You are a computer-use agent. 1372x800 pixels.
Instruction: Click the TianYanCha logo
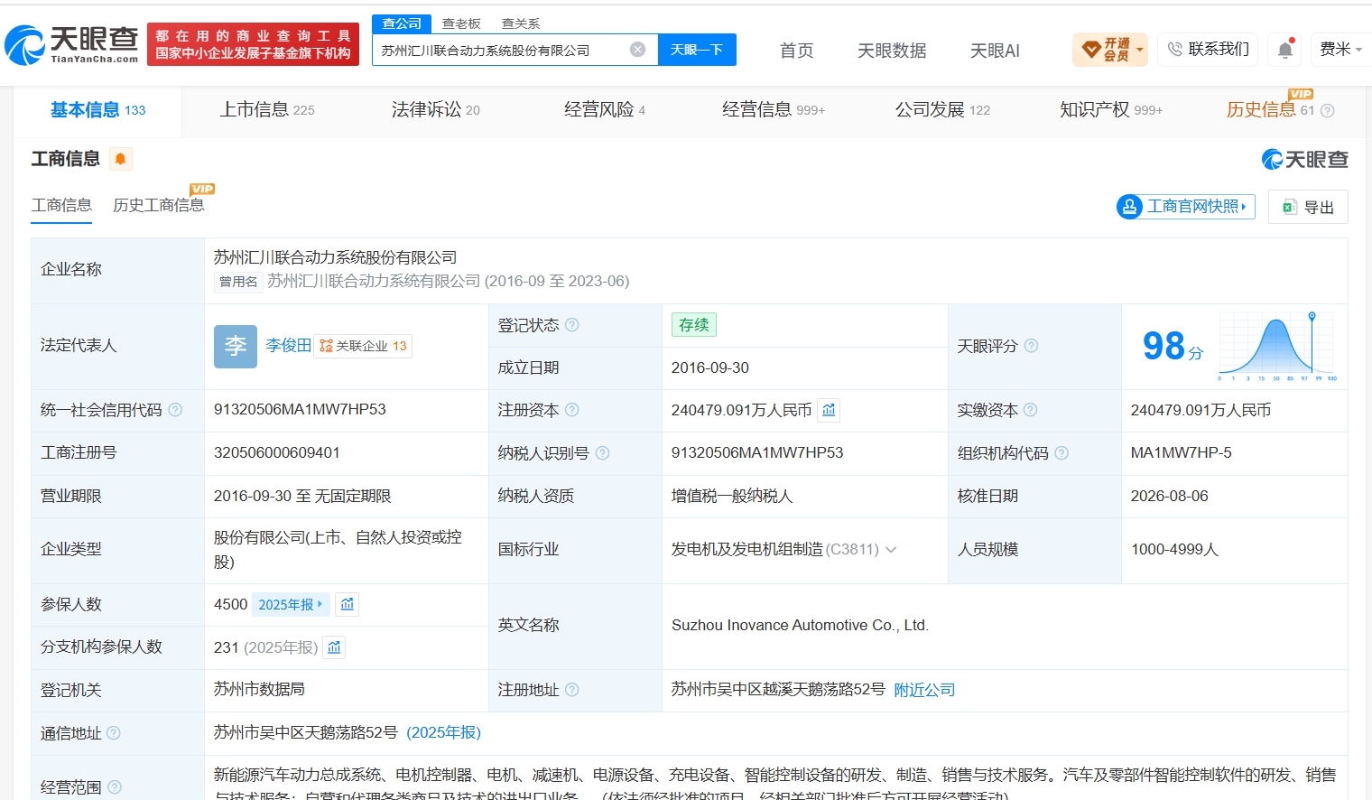72,45
